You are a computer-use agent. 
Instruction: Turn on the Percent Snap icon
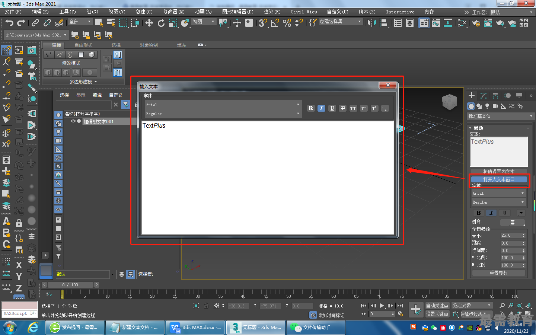pyautogui.click(x=287, y=23)
